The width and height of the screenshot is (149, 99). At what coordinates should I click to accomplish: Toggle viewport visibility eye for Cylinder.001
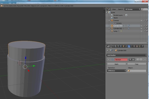click(141, 28)
